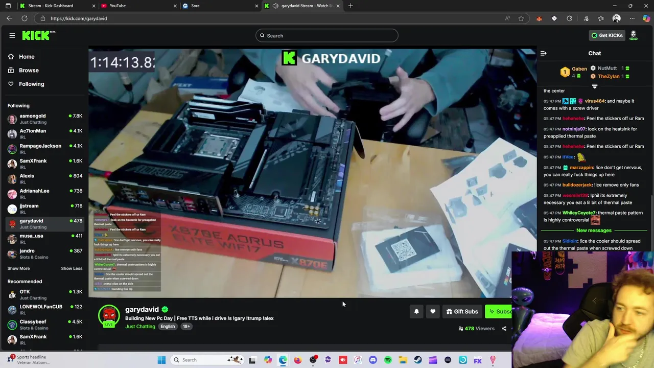654x368 pixels.
Task: Click the English language tag
Action: [168, 327]
